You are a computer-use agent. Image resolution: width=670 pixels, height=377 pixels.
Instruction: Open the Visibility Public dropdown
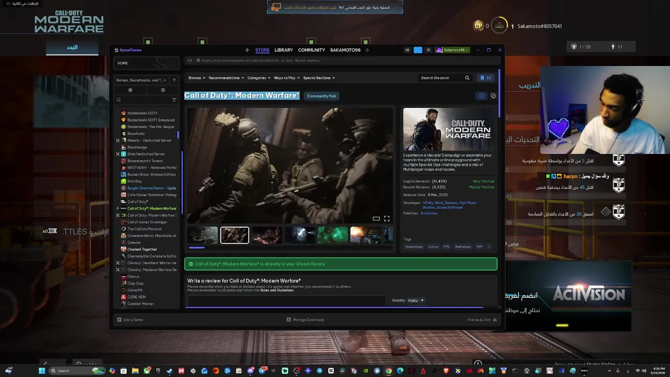(416, 301)
